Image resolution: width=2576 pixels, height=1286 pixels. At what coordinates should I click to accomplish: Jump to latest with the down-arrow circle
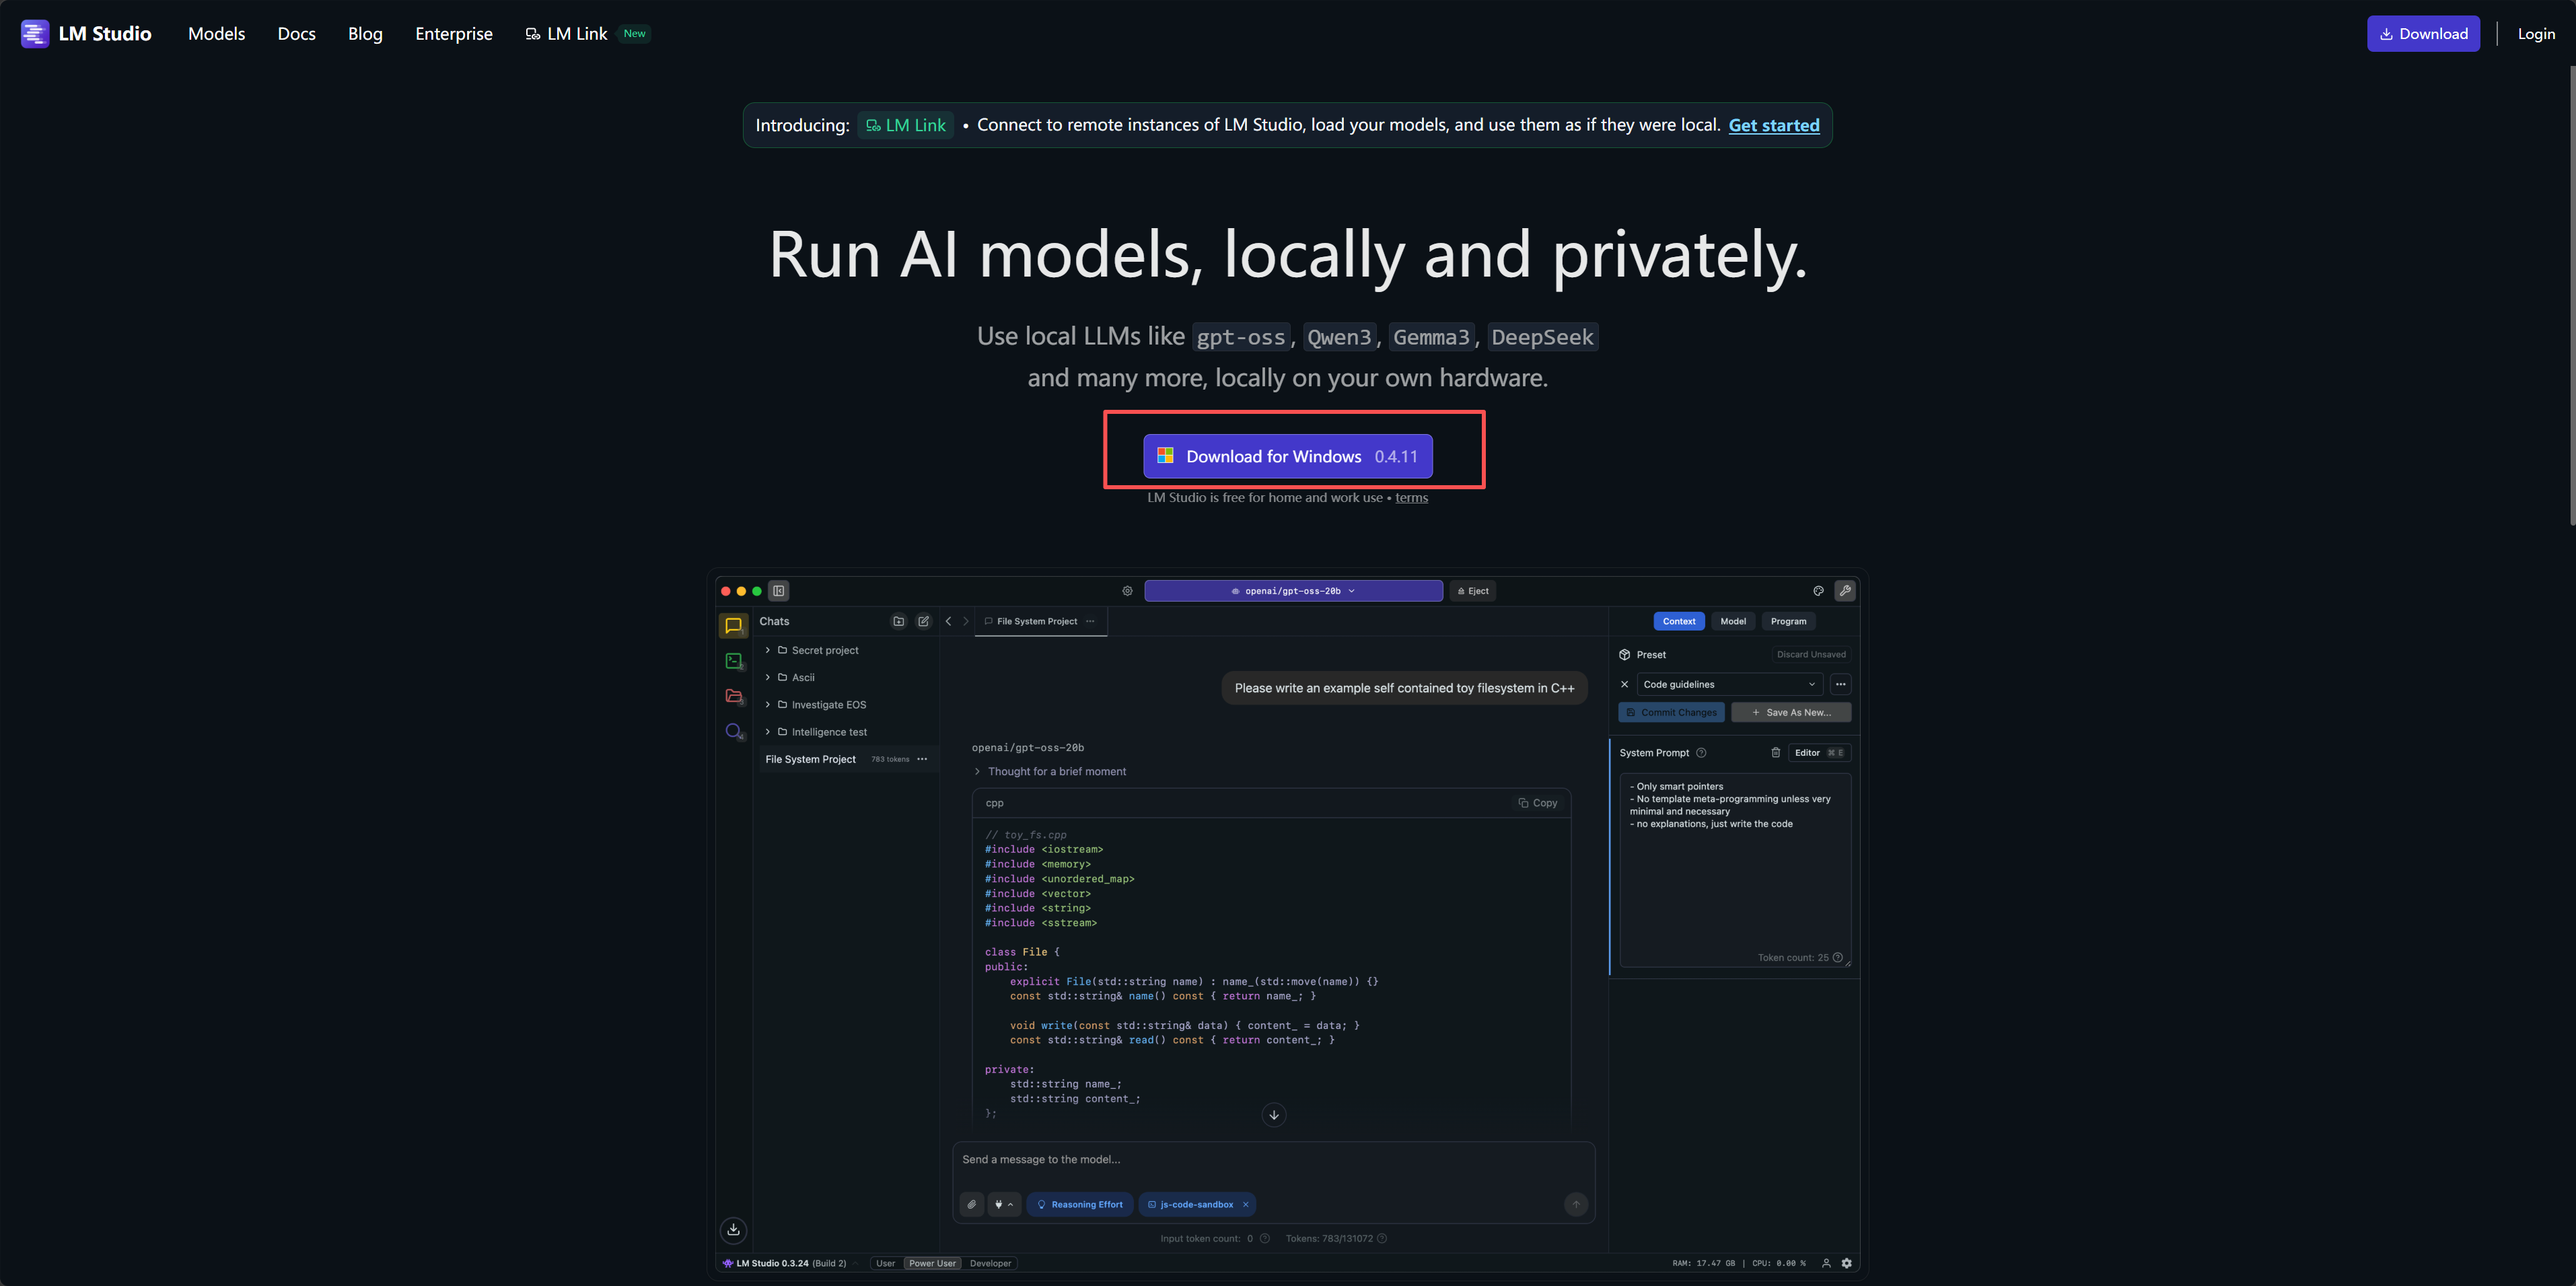[1274, 1115]
